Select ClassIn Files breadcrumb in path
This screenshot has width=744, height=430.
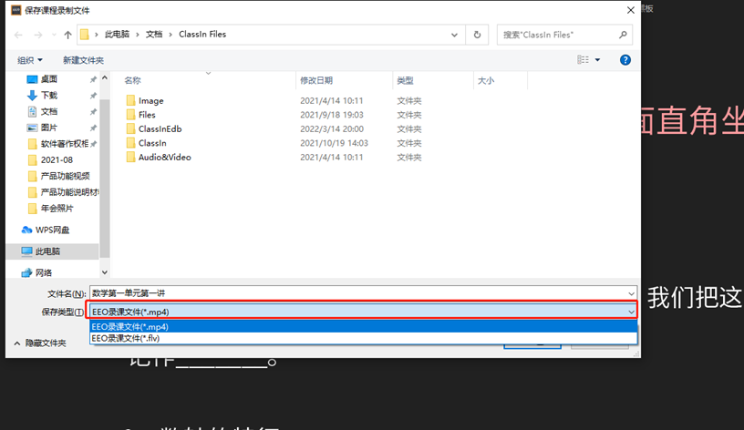202,34
